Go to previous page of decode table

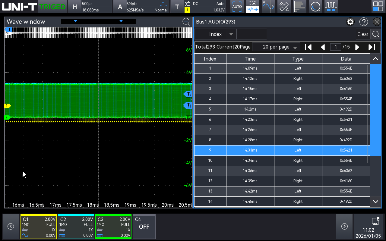coord(323,47)
